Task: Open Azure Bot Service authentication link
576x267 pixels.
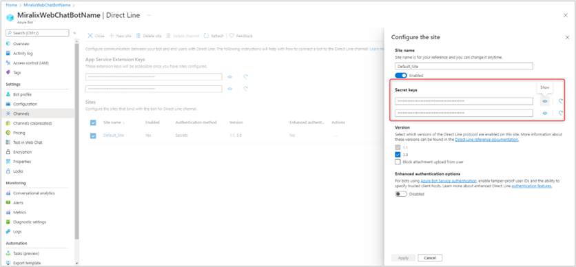Action: [x=449, y=181]
